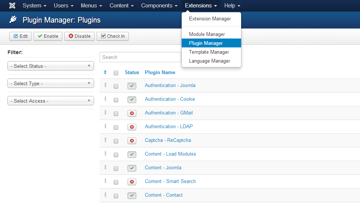Open the Select Type filter dropdown
This screenshot has width=360, height=203.
click(51, 83)
